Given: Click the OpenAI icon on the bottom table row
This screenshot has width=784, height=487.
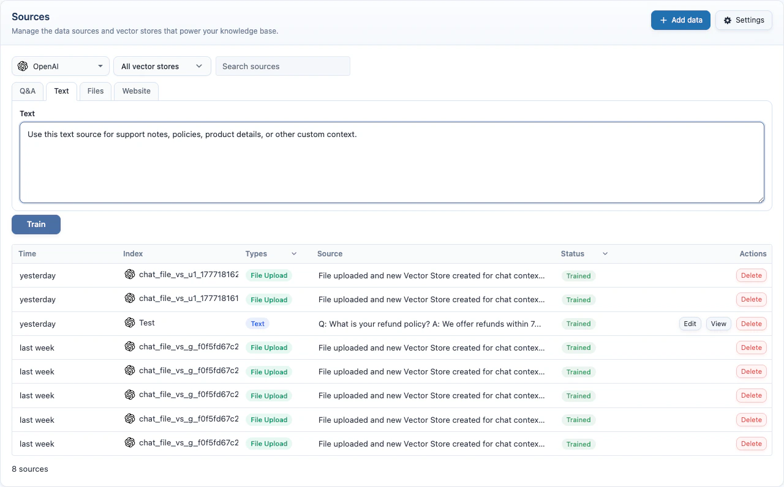Looking at the screenshot, I should click(x=130, y=443).
